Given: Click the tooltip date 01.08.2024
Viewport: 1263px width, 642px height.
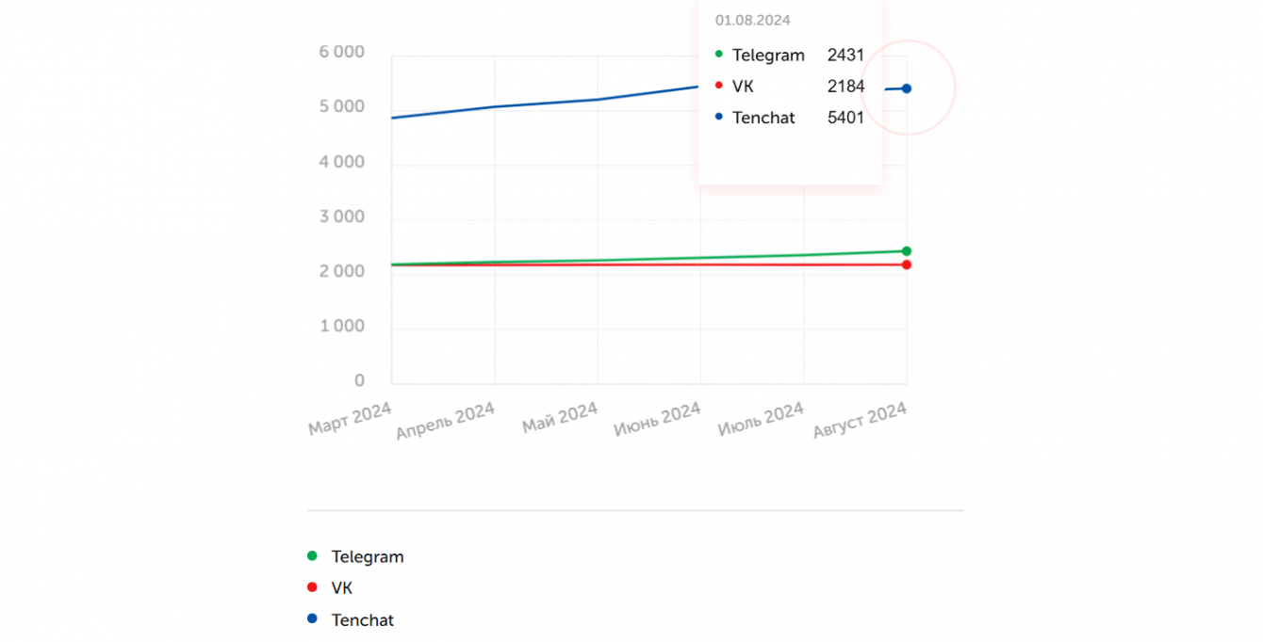Looking at the screenshot, I should pyautogui.click(x=752, y=20).
